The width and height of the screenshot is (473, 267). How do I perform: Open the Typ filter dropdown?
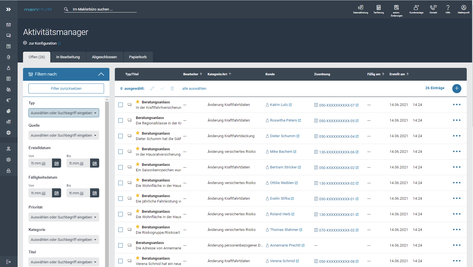[x=64, y=113]
